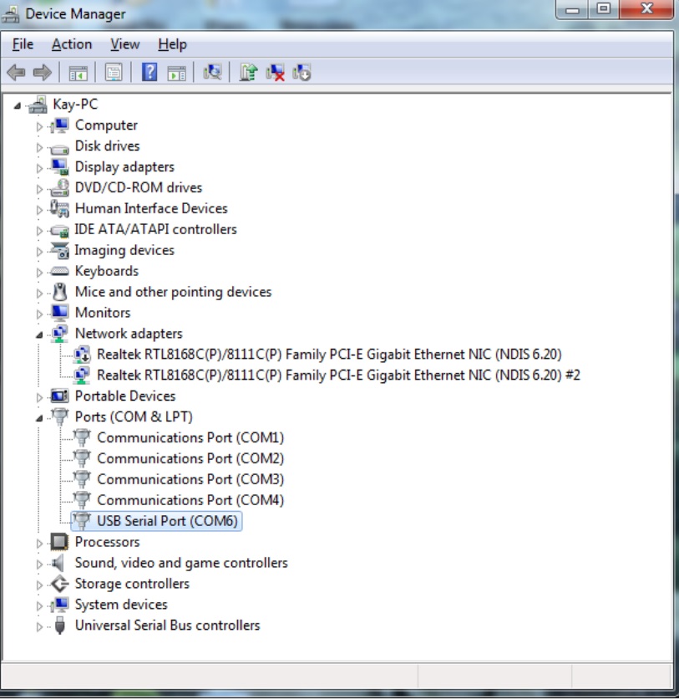This screenshot has width=679, height=700.
Task: Select USB Serial Port (COM6)
Action: point(167,521)
